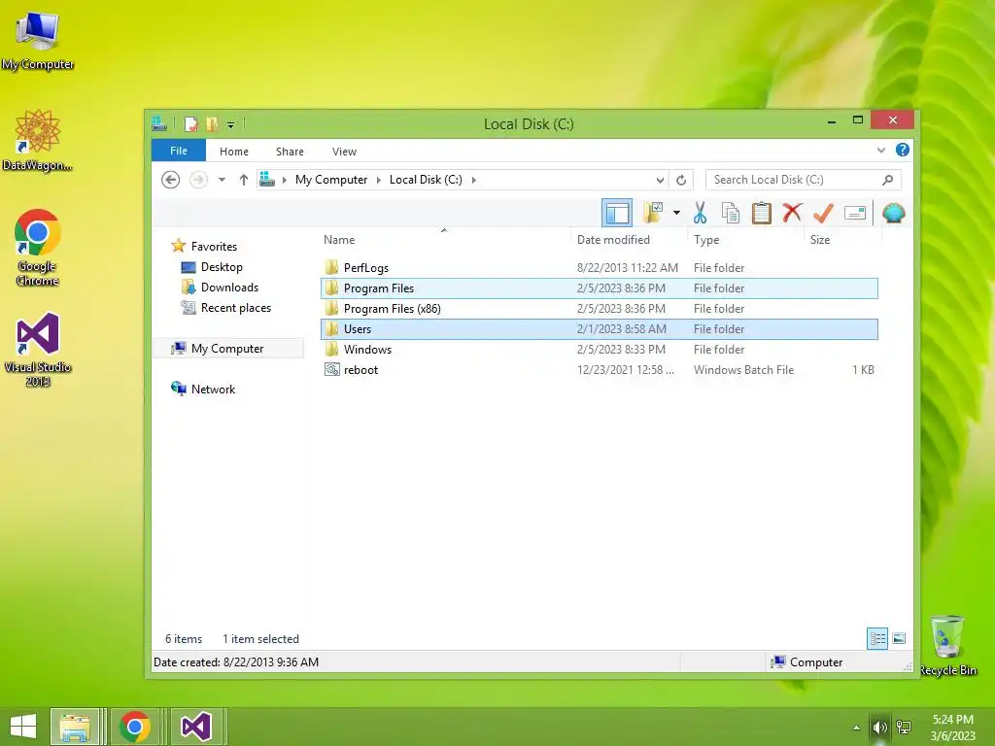
Task: Sort by the Size column header
Action: click(x=843, y=240)
